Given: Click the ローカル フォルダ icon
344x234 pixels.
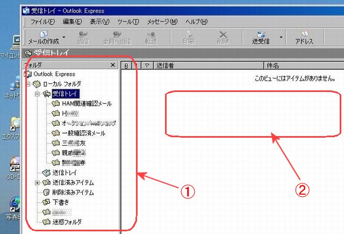Looking at the screenshot, I should click(x=37, y=83).
